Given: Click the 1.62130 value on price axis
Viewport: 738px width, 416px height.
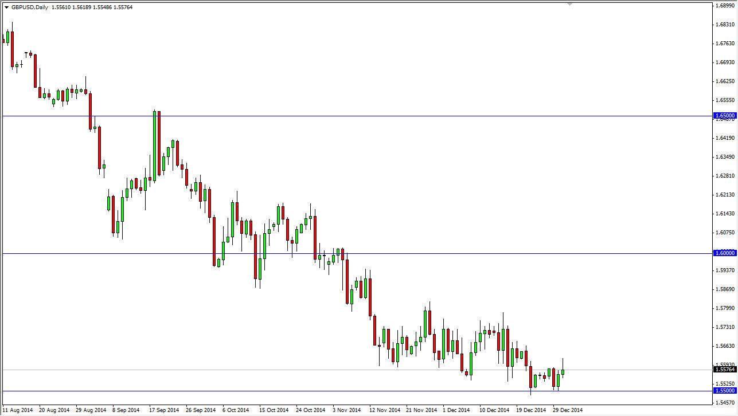Looking at the screenshot, I should (725, 195).
